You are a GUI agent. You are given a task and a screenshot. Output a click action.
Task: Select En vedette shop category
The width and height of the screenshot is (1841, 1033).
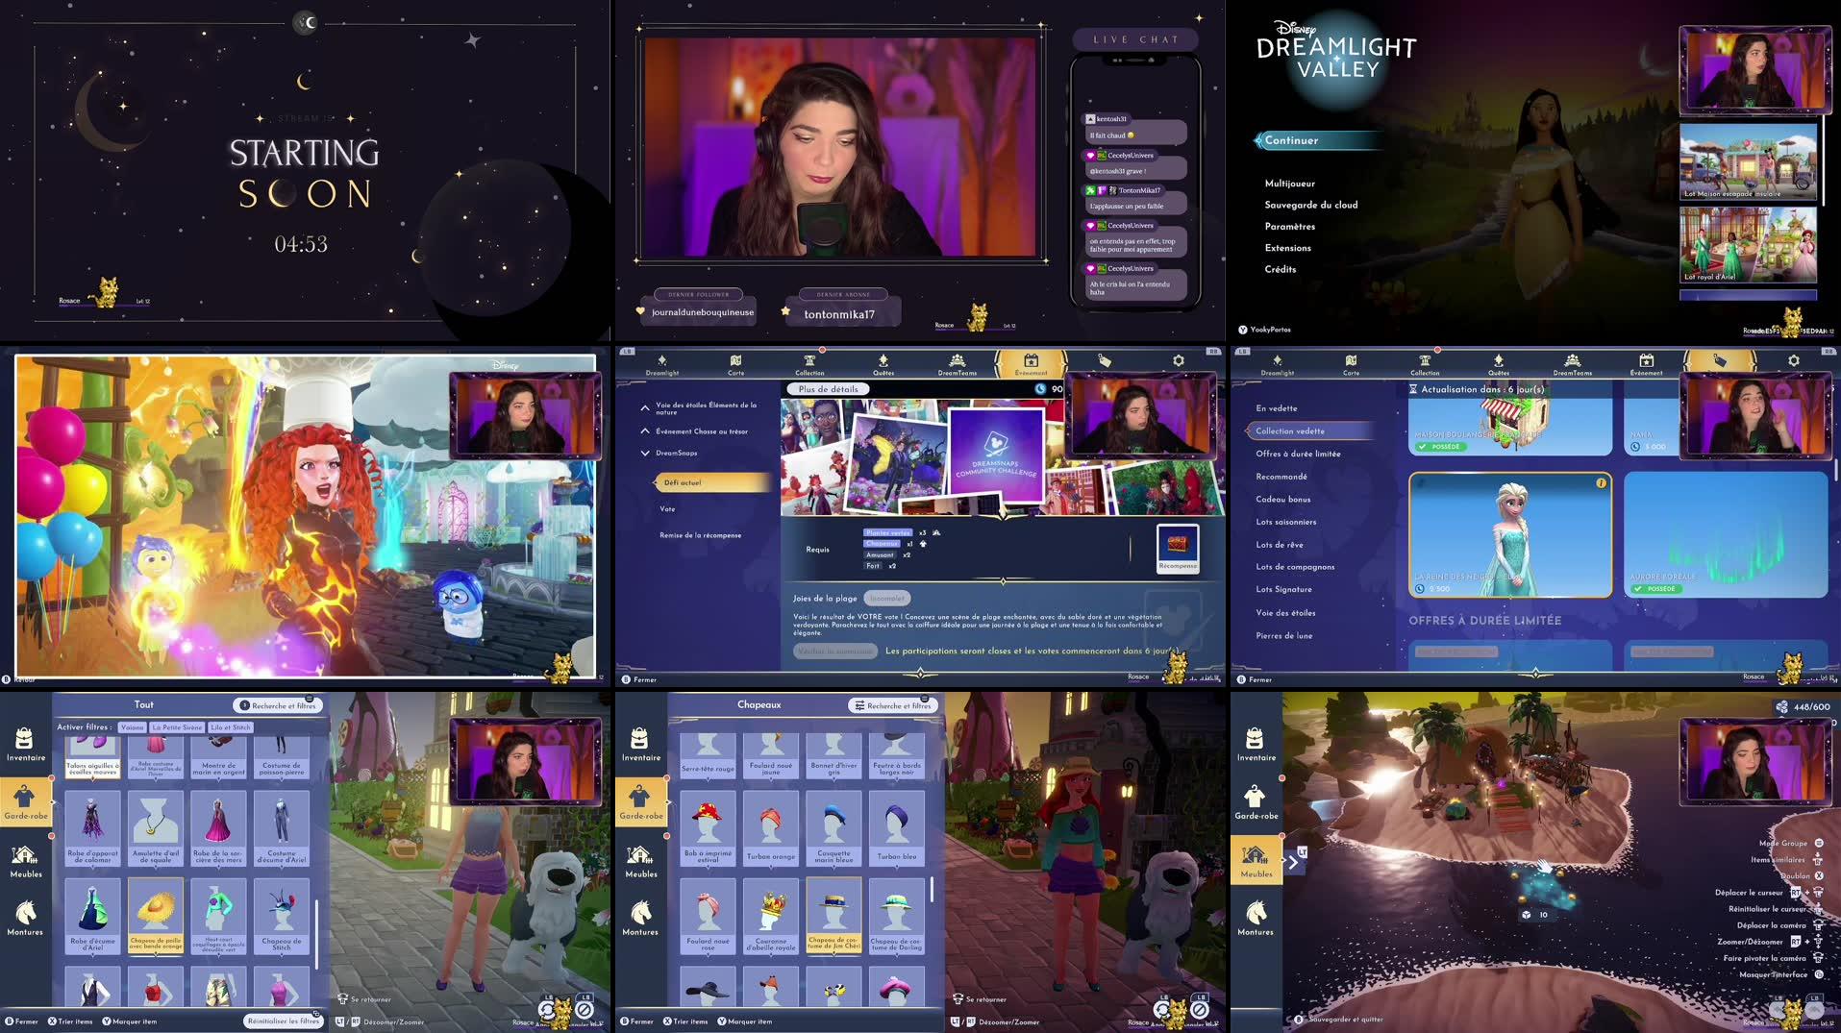(1276, 408)
